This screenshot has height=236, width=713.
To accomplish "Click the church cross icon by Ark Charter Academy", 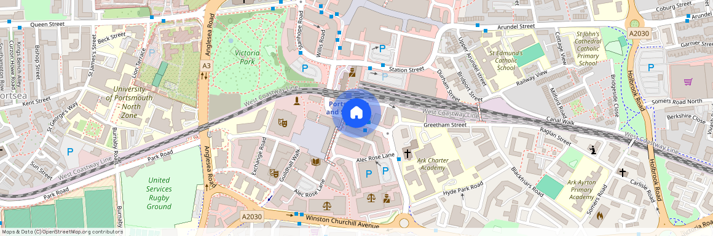I will 408,153.
